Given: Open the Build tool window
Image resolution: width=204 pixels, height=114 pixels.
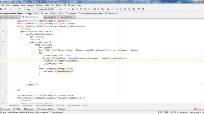Looking at the screenshot, I should pos(61,109).
